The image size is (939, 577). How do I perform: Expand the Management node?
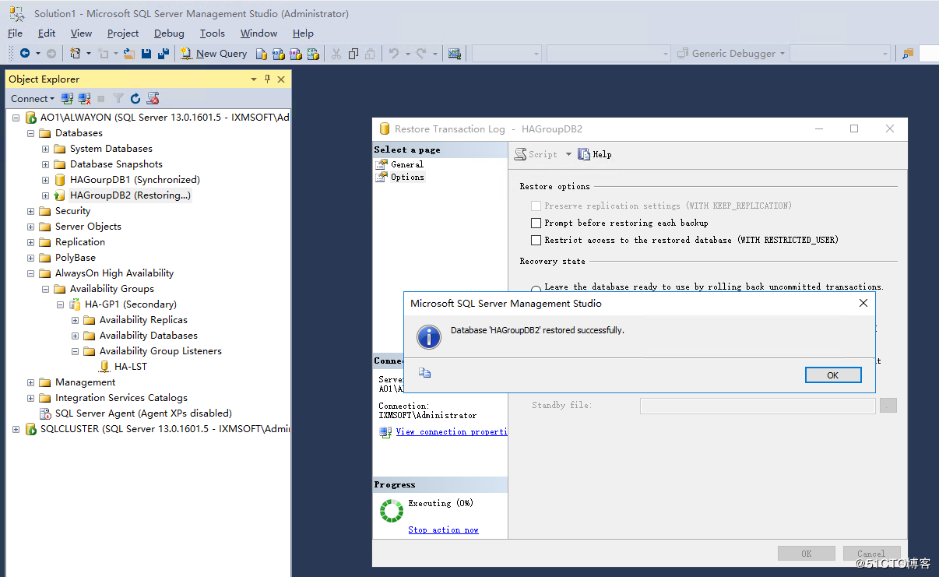point(31,382)
